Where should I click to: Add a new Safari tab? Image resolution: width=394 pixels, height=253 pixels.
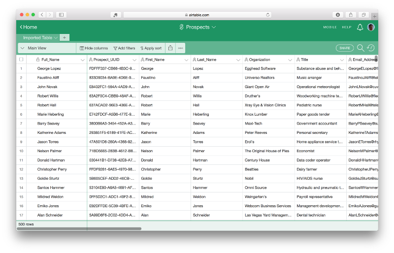click(x=374, y=17)
